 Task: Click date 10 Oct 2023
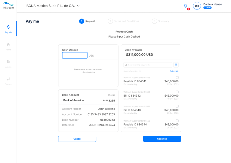pyautogui.click(x=173, y=99)
